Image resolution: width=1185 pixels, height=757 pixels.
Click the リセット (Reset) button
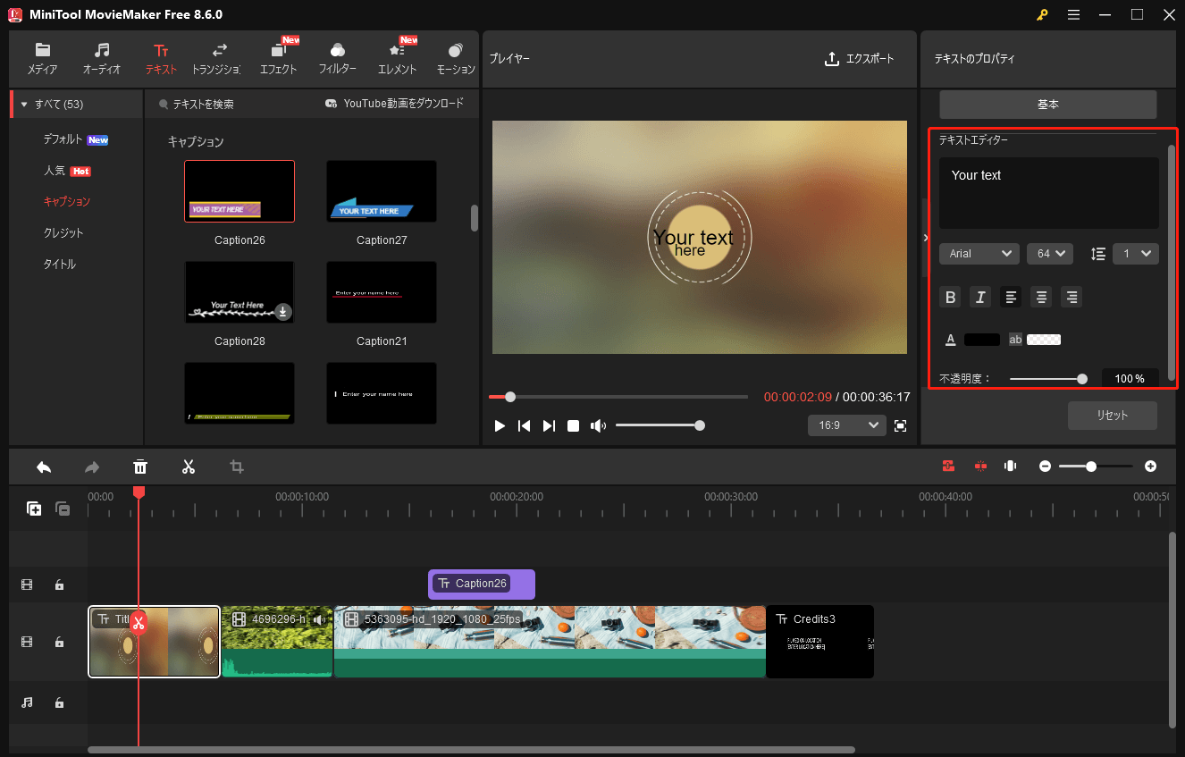click(x=1112, y=415)
